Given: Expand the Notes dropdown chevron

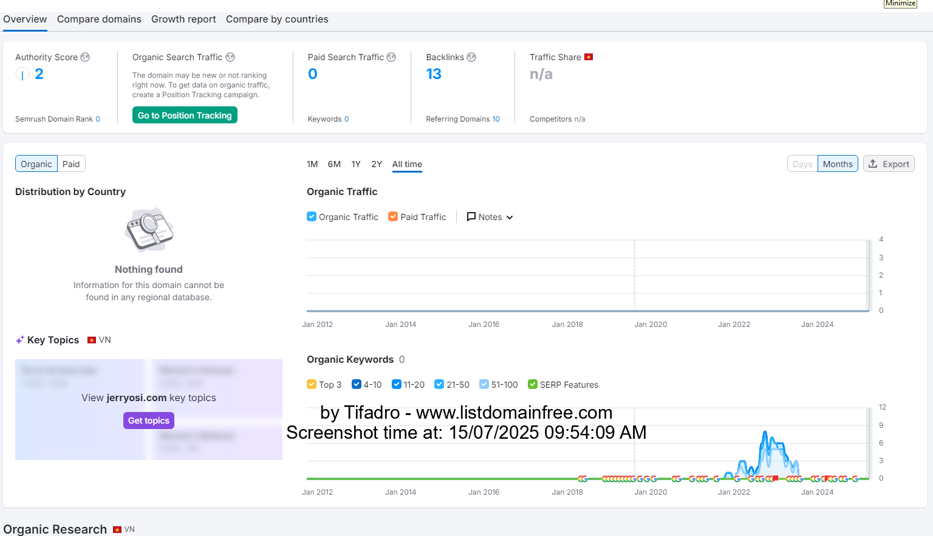Looking at the screenshot, I should (x=510, y=218).
